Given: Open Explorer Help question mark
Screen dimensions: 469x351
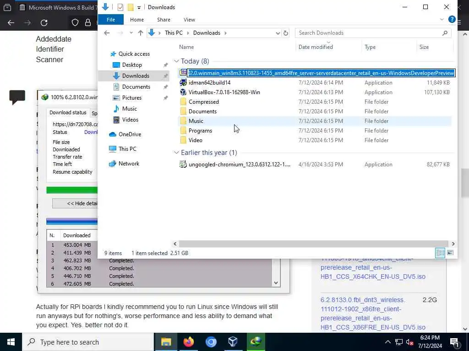Looking at the screenshot, I should tap(452, 19).
